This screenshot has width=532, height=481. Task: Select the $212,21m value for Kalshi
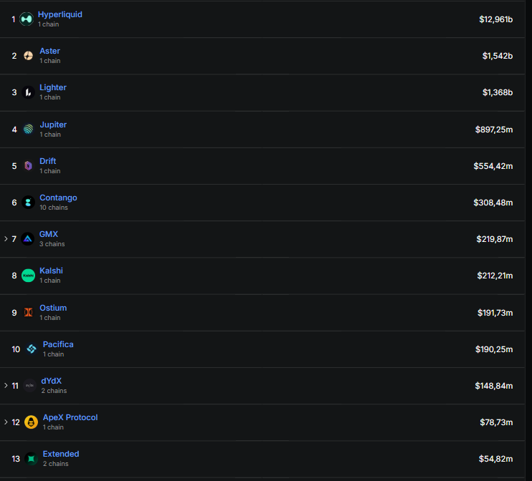click(x=495, y=276)
